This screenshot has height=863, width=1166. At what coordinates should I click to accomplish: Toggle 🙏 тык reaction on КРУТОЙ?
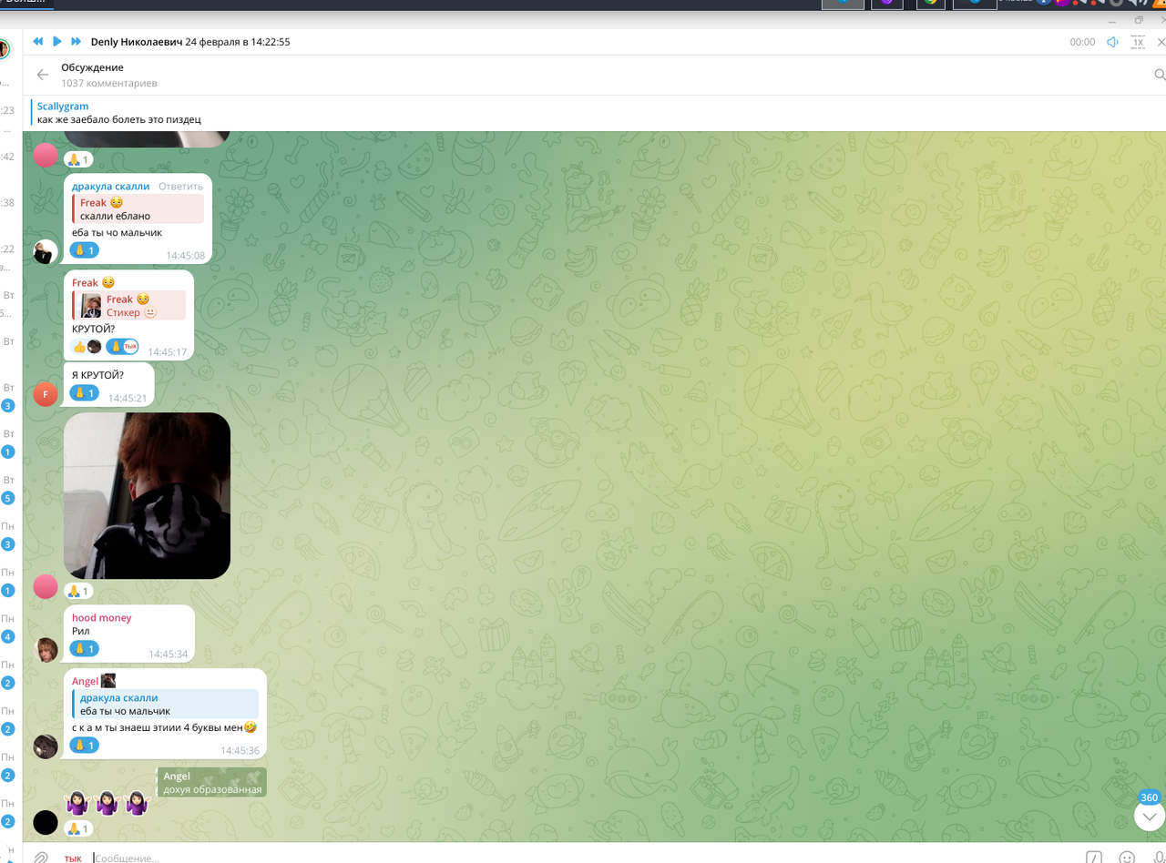[x=122, y=347]
